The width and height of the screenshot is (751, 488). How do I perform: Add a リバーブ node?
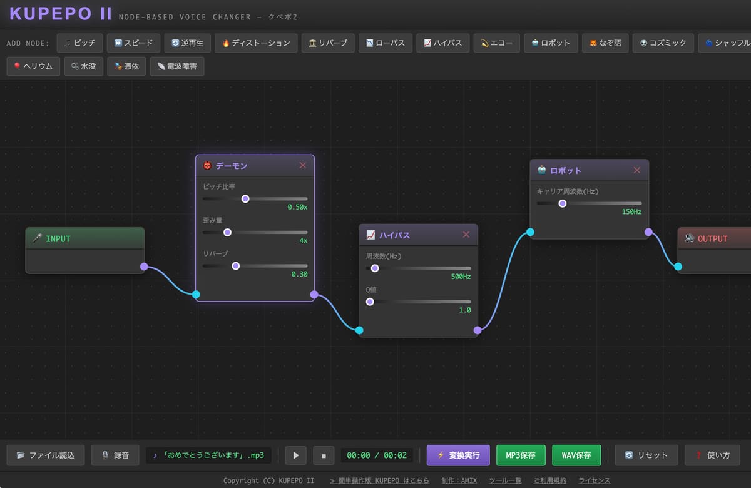pyautogui.click(x=328, y=43)
